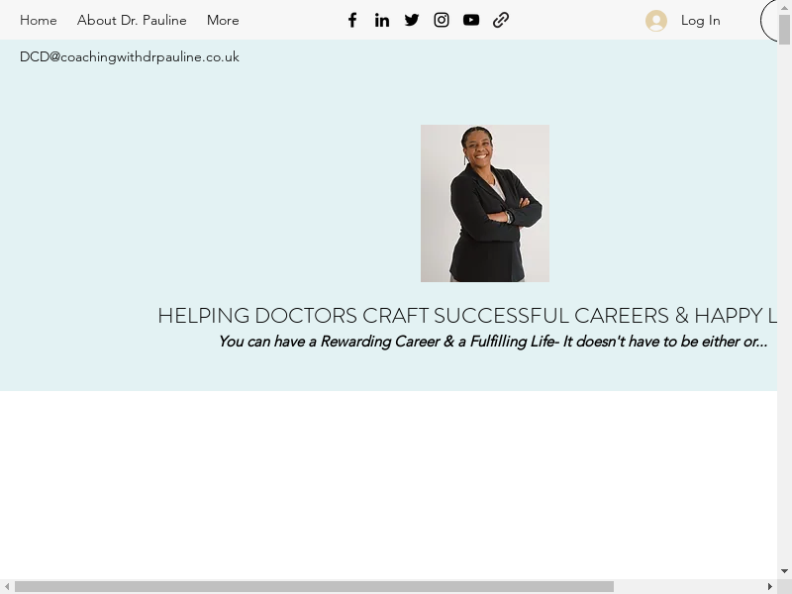792x594 pixels.
Task: Click the vertical scrollbar thumb
Action: point(785,30)
